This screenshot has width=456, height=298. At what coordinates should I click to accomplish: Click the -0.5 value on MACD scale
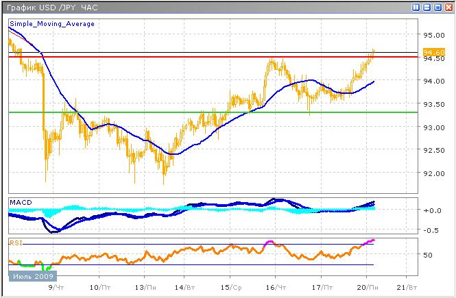(x=432, y=230)
